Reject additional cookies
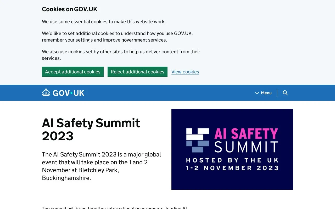 pyautogui.click(x=137, y=72)
